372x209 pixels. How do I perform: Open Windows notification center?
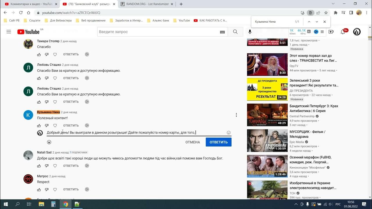coord(364,204)
